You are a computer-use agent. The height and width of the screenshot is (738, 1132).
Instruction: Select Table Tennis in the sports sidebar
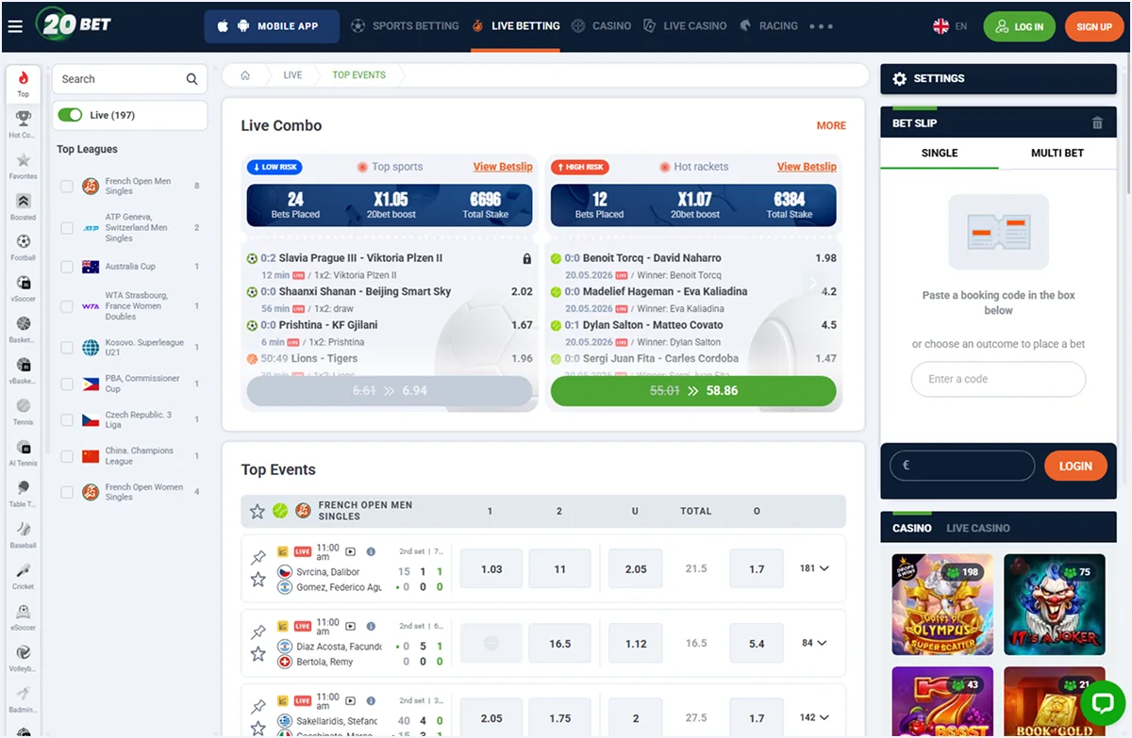pyautogui.click(x=23, y=493)
